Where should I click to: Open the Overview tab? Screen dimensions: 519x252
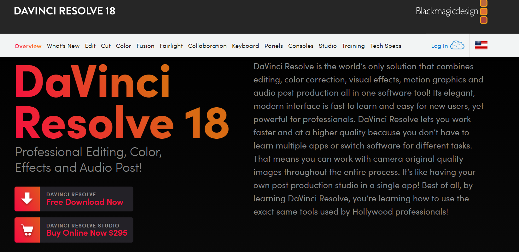(x=28, y=46)
